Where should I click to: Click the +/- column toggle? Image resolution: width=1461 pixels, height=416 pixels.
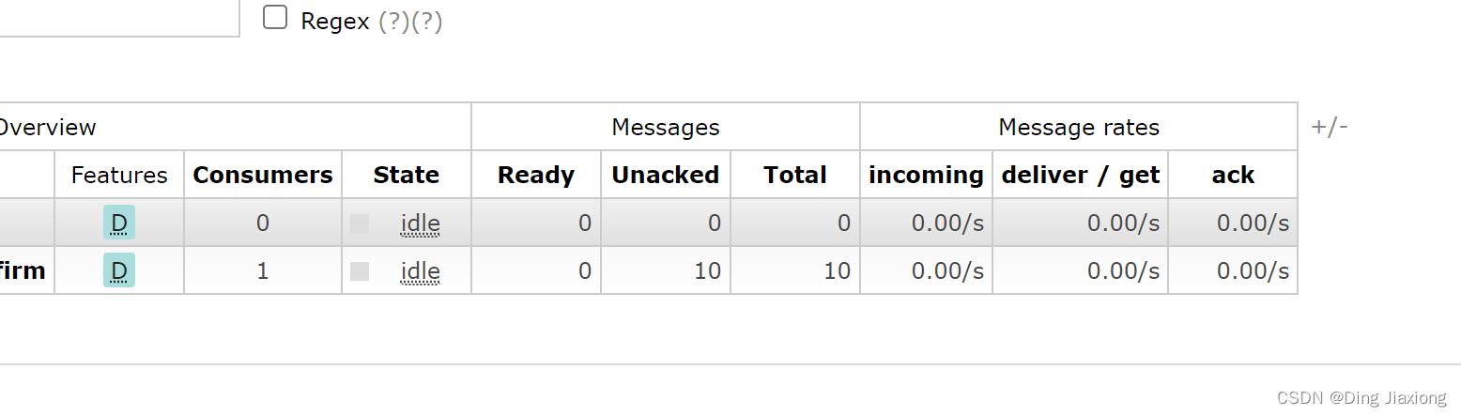(1330, 127)
